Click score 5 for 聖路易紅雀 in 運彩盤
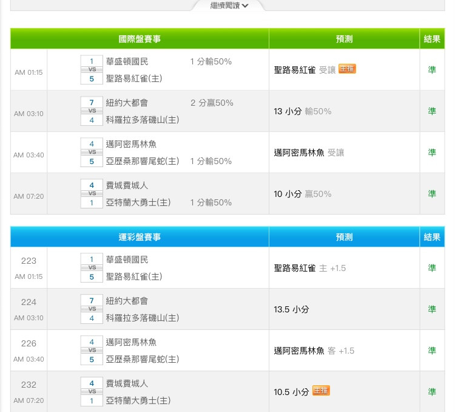 [92, 277]
